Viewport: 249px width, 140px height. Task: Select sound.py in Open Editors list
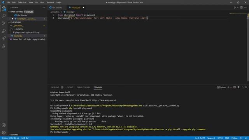28,19
